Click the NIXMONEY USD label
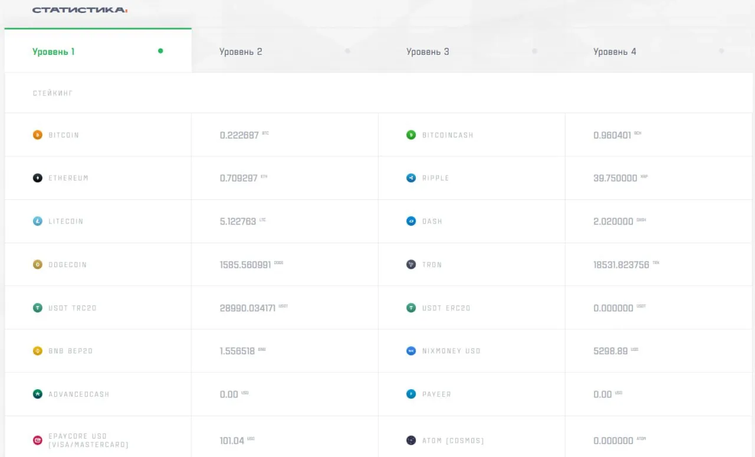755x457 pixels. (x=451, y=351)
